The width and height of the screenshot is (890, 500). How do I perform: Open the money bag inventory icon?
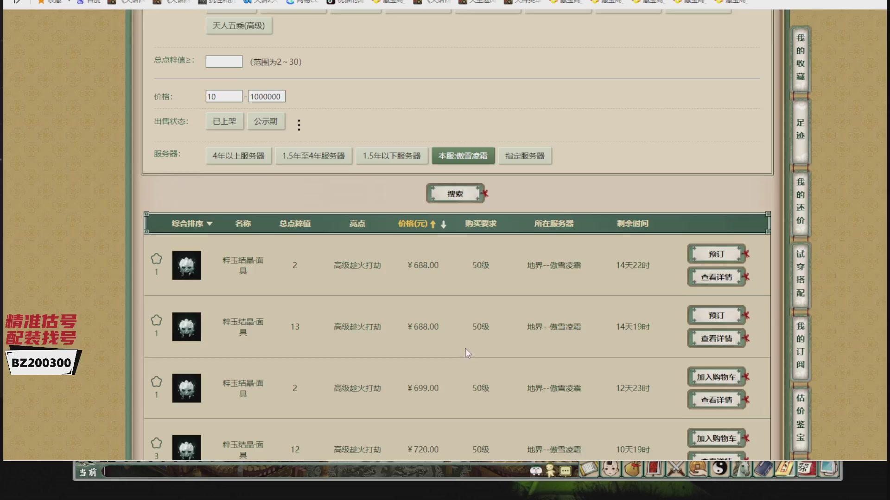click(632, 469)
